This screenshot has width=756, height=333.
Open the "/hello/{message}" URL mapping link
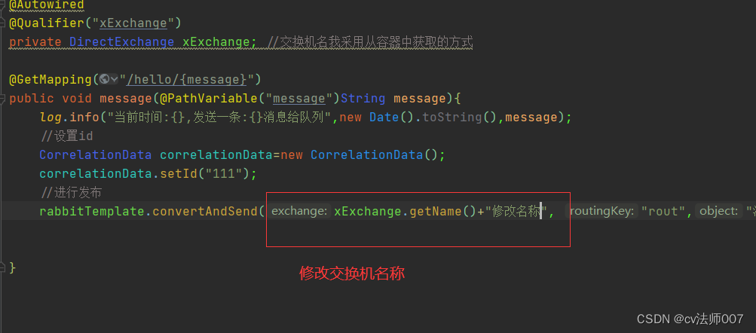[187, 79]
